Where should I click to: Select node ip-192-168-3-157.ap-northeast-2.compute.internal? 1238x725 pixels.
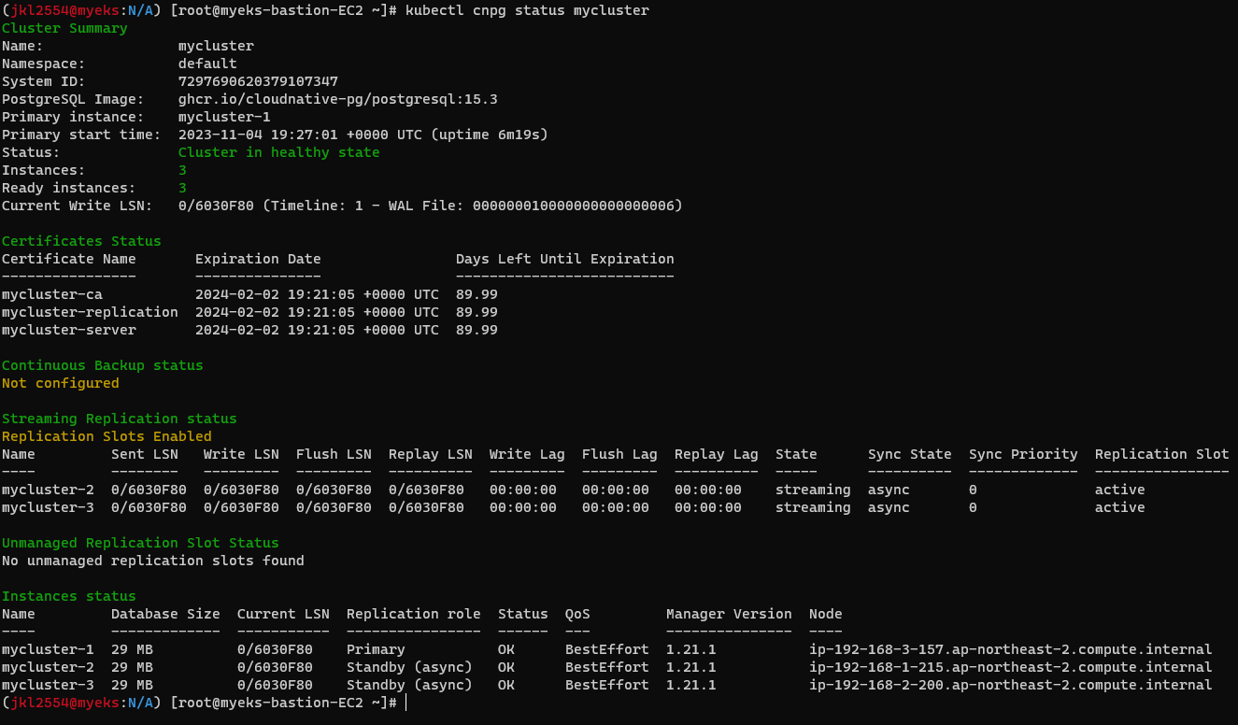click(1011, 649)
